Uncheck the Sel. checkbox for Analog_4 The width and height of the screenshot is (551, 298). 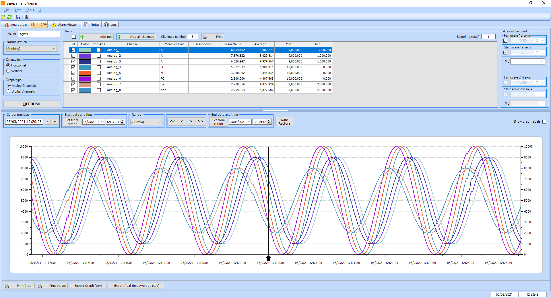73,67
